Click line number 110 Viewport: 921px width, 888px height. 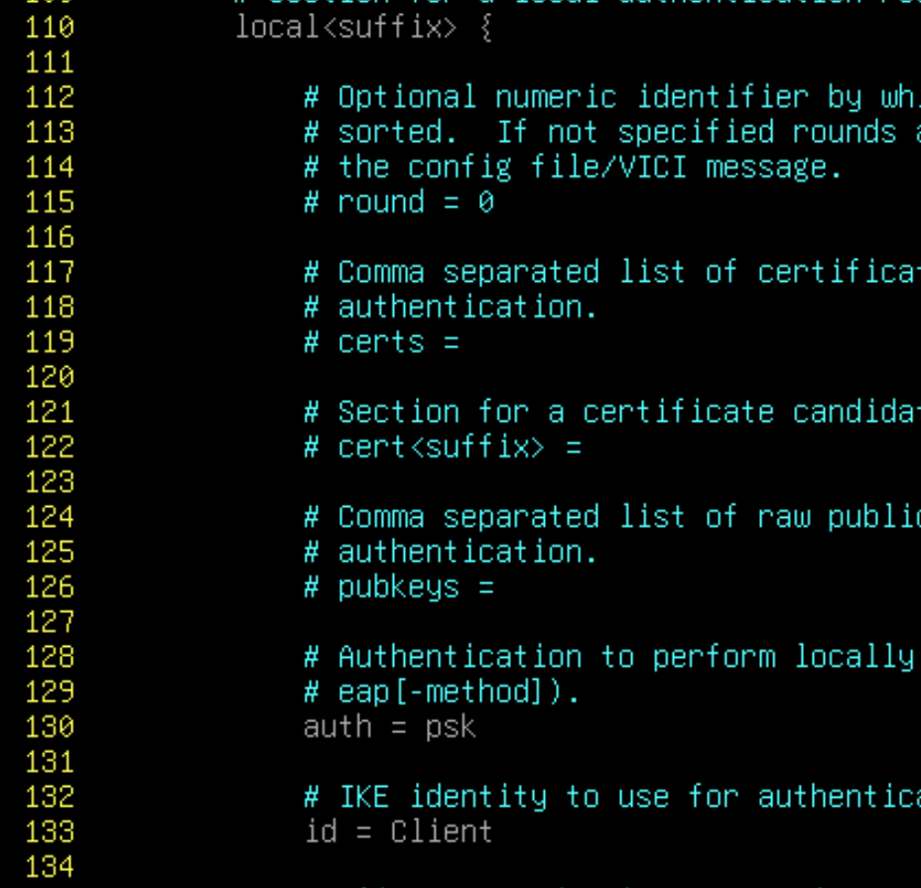[50, 28]
